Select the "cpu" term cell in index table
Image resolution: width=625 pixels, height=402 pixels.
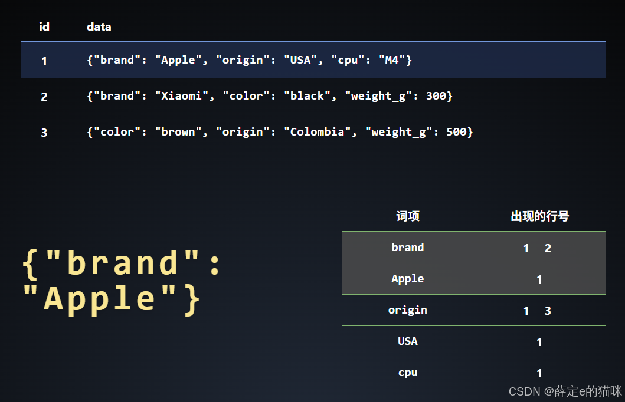pyautogui.click(x=407, y=373)
